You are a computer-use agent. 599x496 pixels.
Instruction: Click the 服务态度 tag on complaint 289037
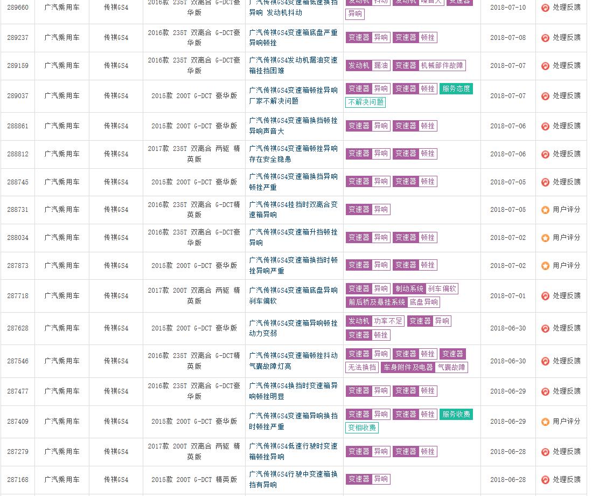click(x=456, y=88)
